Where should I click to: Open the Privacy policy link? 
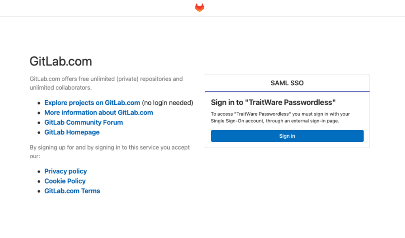[x=66, y=171]
